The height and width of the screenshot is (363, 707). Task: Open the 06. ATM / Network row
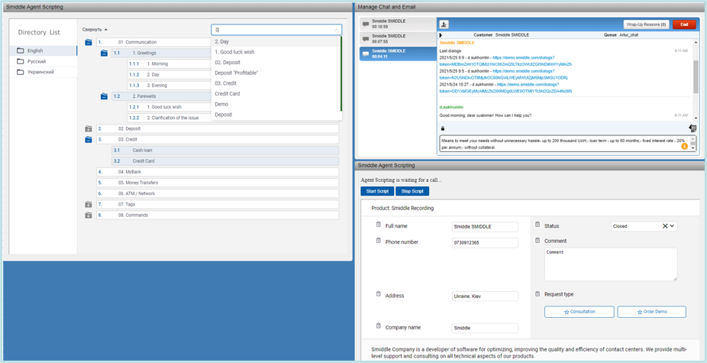[218, 193]
